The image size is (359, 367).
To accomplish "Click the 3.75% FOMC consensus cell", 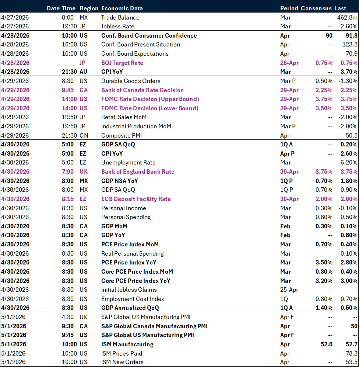I will click(323, 99).
